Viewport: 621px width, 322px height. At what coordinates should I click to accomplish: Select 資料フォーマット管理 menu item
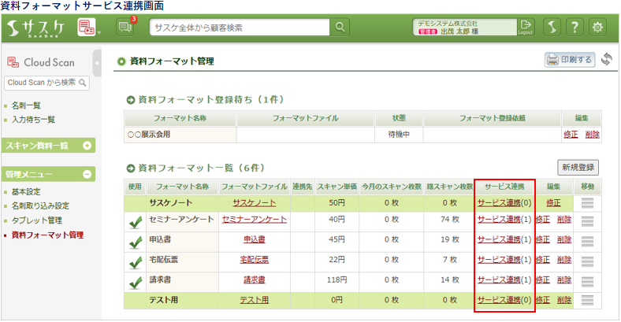click(x=47, y=235)
